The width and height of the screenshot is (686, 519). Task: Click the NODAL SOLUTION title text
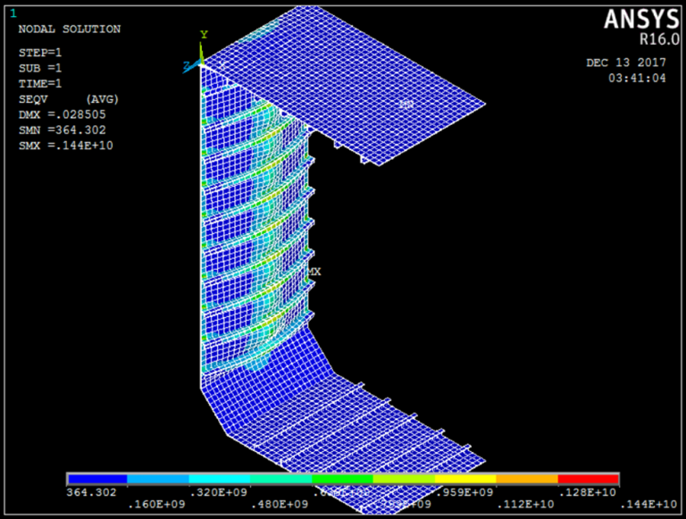70,29
